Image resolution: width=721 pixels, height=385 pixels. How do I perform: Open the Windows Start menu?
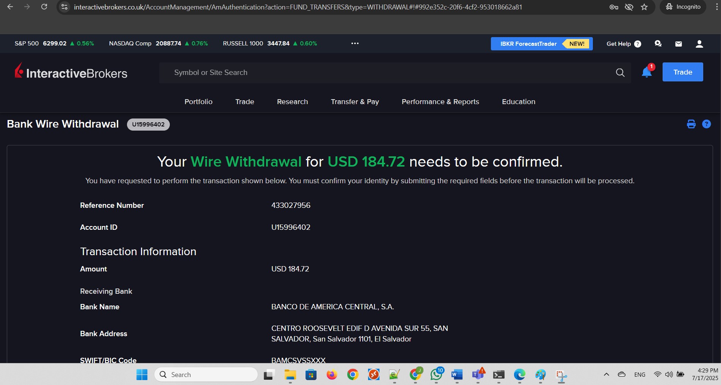point(142,374)
